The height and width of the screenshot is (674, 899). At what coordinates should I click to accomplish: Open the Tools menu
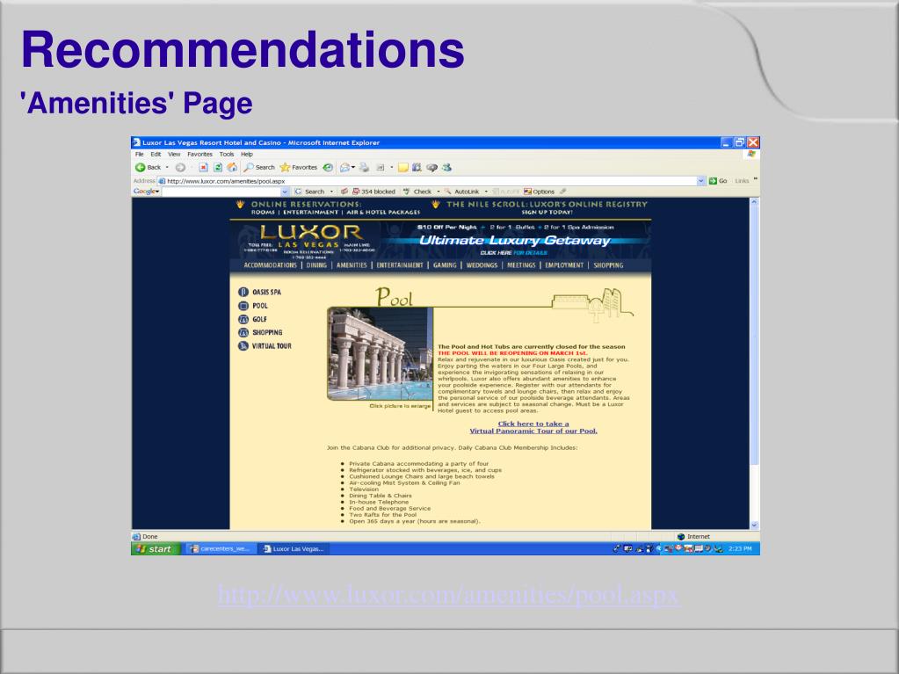coord(227,154)
